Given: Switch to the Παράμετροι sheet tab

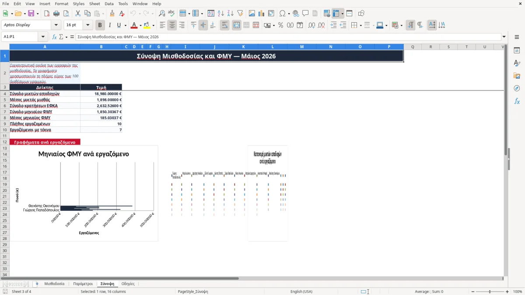Looking at the screenshot, I should click(83, 284).
